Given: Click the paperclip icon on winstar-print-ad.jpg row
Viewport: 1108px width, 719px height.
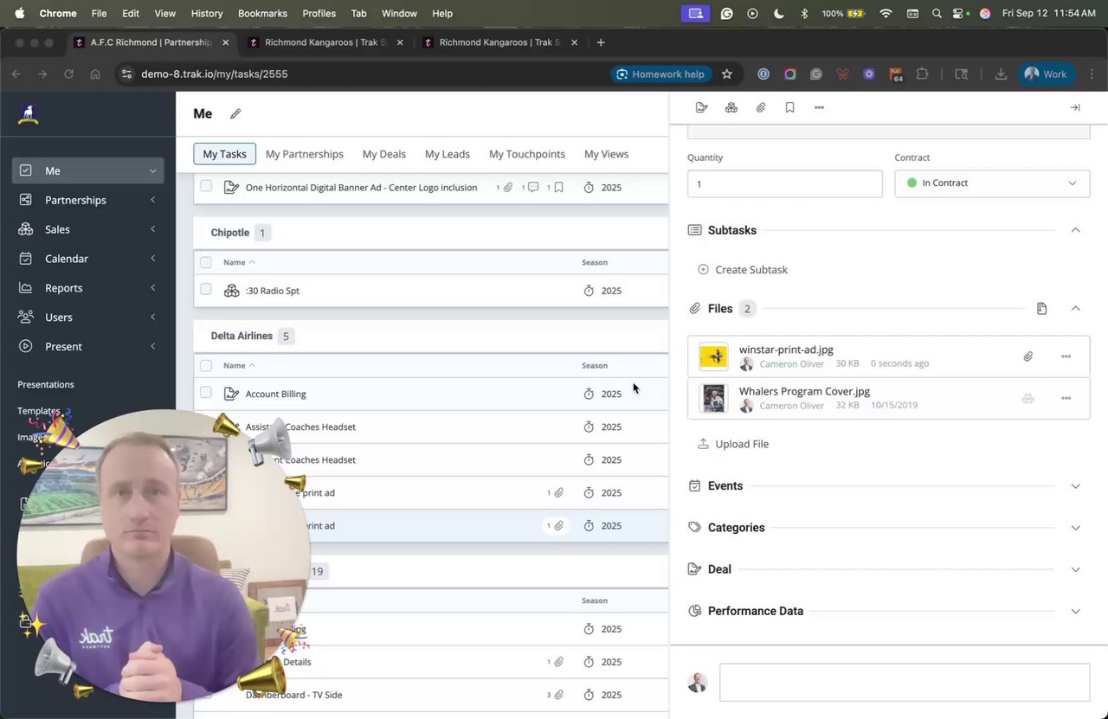Looking at the screenshot, I should point(1028,356).
